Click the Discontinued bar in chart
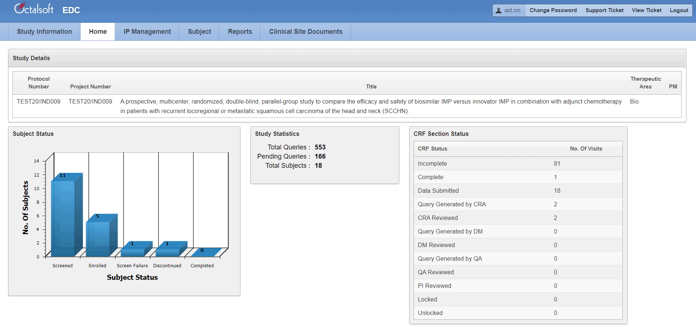This screenshot has width=696, height=333. [168, 252]
